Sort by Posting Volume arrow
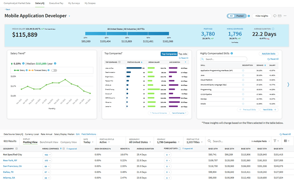The image size is (294, 180). point(142,62)
